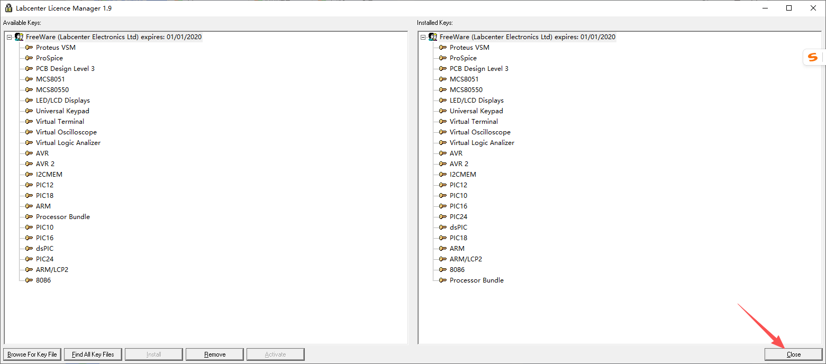Image resolution: width=826 pixels, height=364 pixels.
Task: Close the Licence Manager using the Close button
Action: point(793,354)
